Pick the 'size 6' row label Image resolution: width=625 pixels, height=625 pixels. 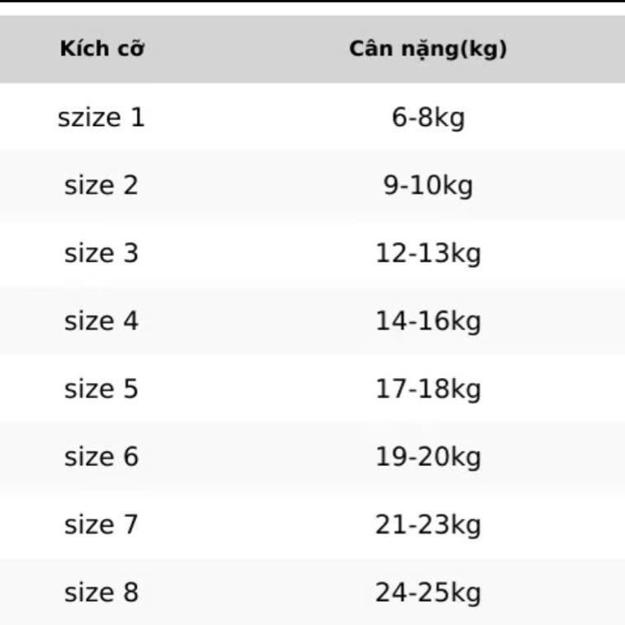(x=101, y=458)
